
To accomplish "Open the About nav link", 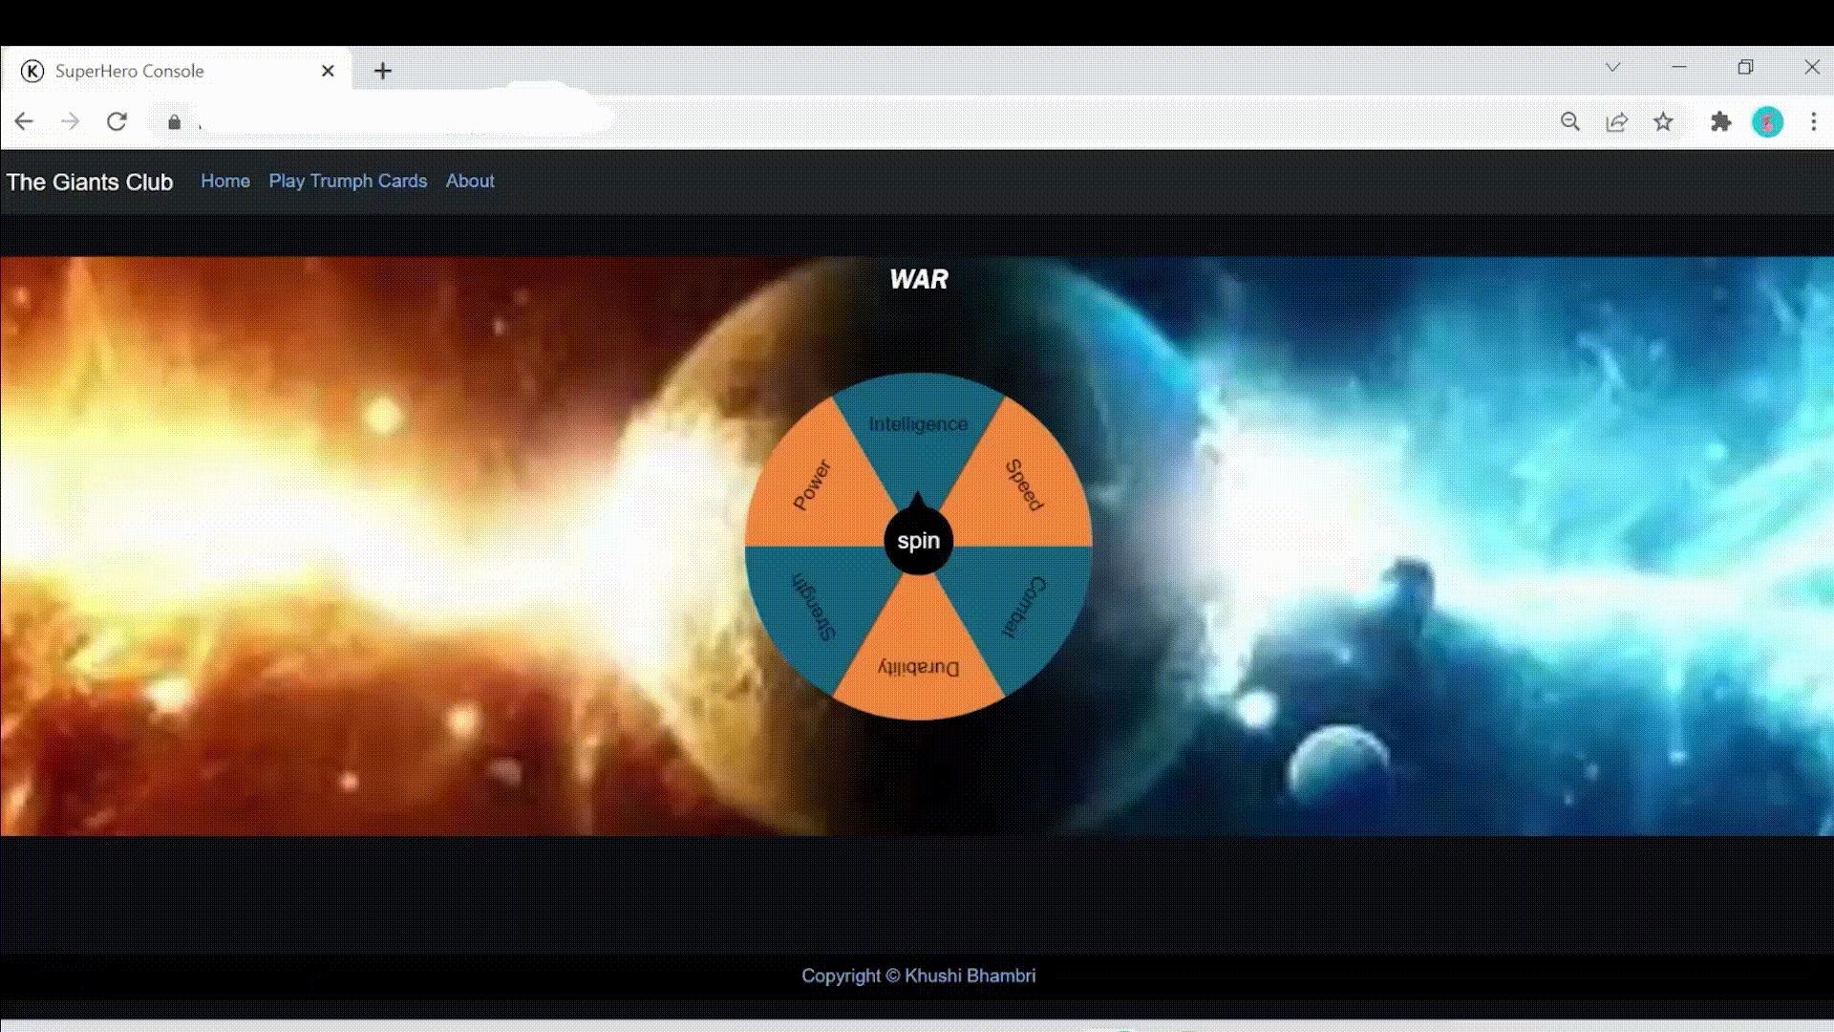I will point(470,181).
